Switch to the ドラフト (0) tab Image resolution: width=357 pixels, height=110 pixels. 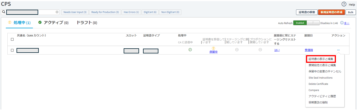point(87,23)
